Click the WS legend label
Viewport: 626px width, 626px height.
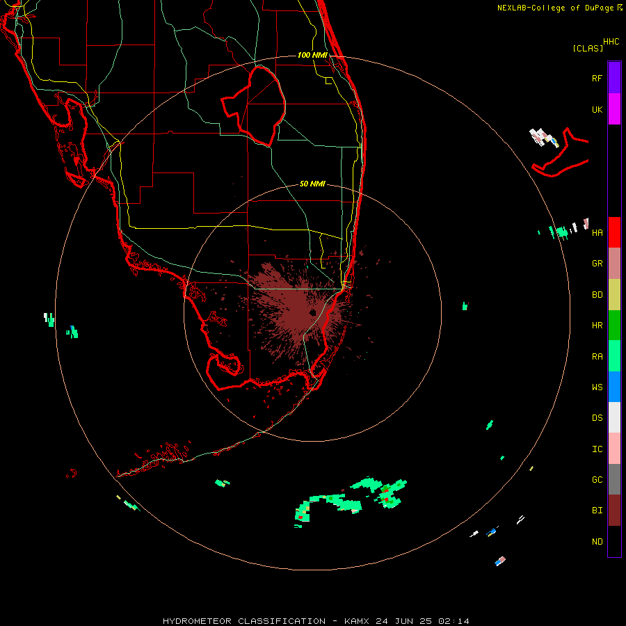[x=597, y=387]
